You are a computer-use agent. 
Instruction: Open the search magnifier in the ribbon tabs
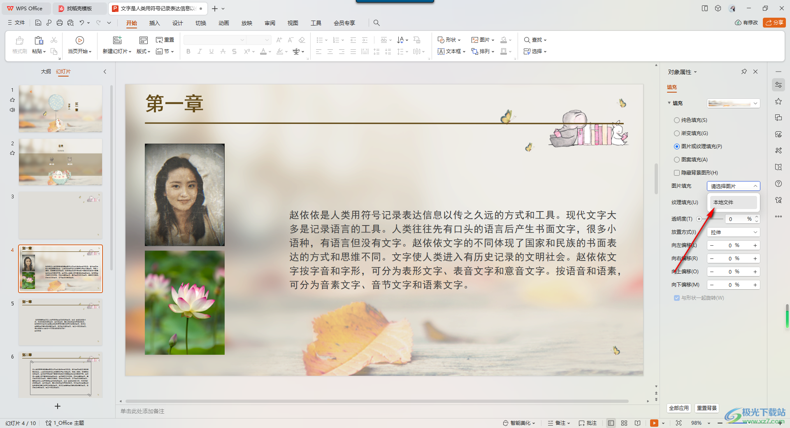(376, 23)
